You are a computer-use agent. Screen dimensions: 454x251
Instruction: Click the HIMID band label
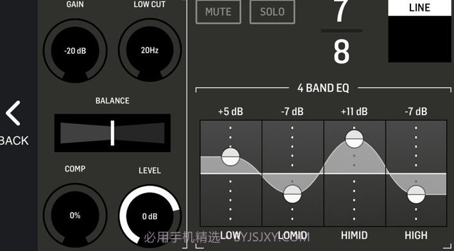pyautogui.click(x=355, y=236)
